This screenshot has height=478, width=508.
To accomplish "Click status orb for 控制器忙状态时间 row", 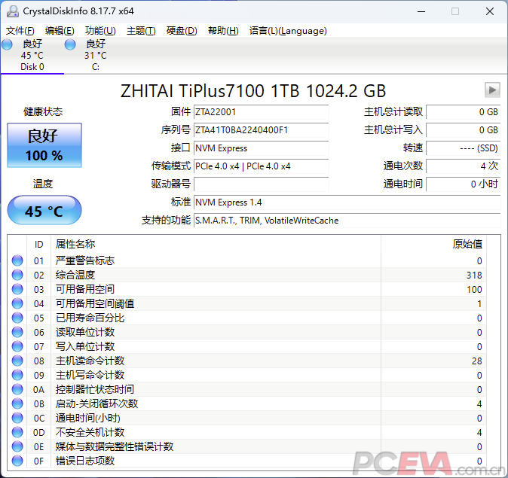I will point(17,389).
